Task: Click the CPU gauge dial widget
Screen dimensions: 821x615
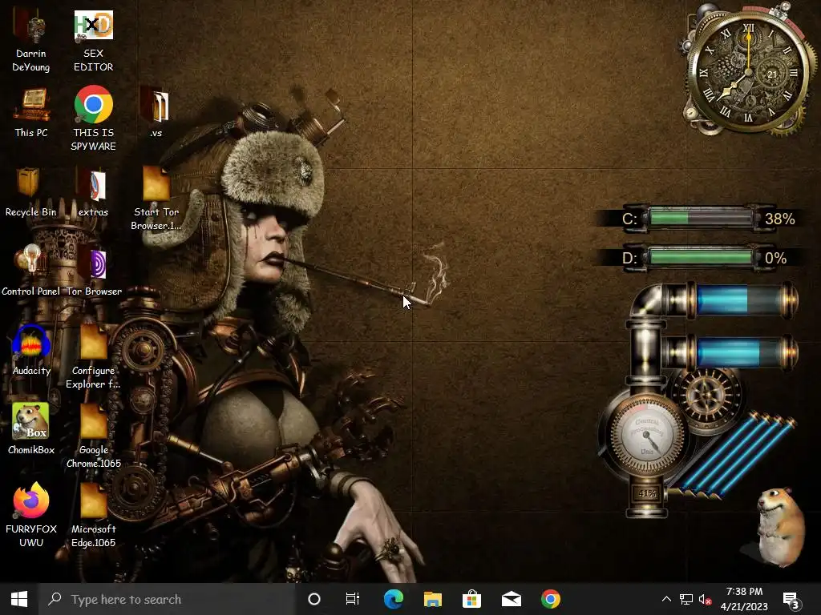Action: 647,435
